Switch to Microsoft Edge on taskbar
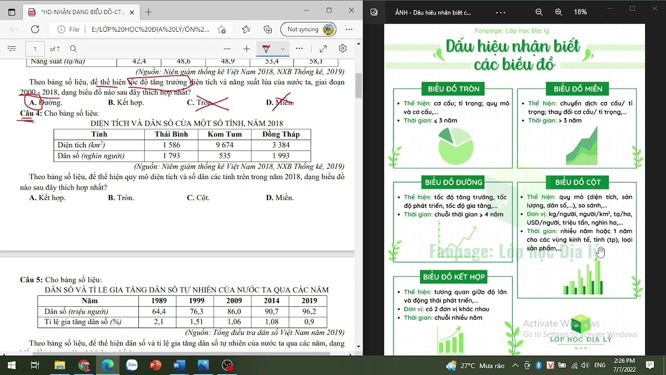 [x=108, y=365]
